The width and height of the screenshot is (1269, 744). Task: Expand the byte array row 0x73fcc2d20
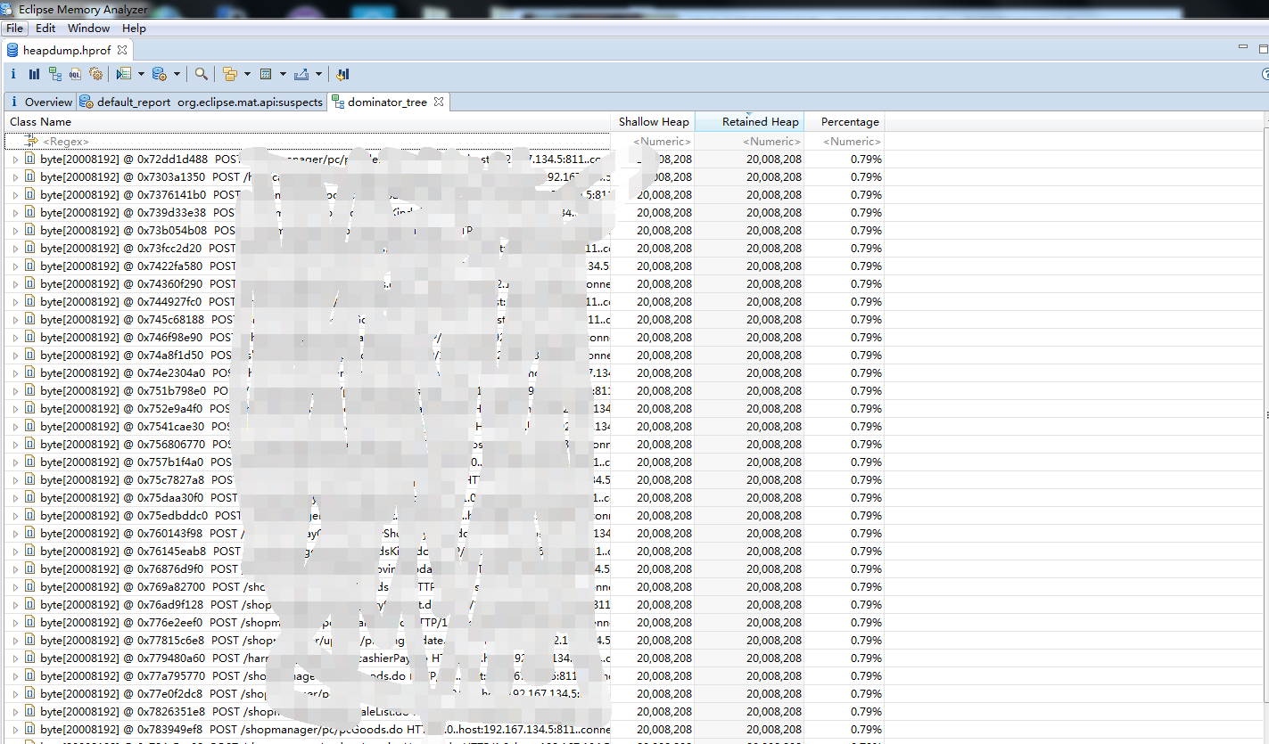point(15,249)
